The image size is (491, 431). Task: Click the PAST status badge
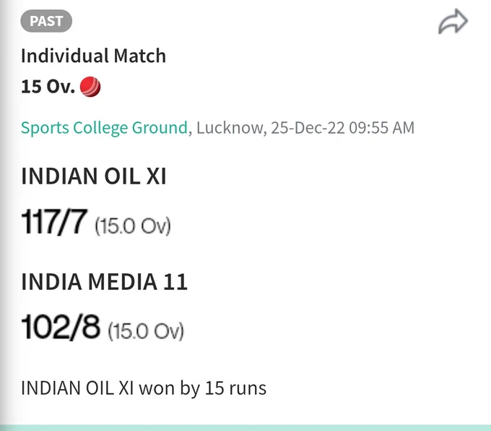46,21
